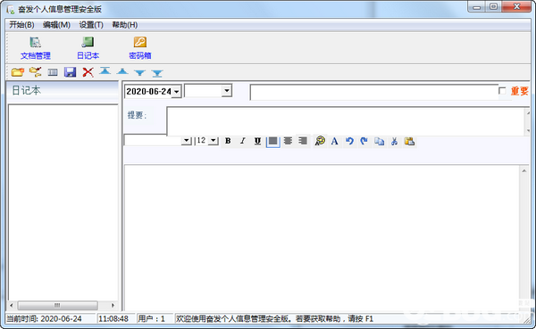Open the 密码箱 password box module
The height and width of the screenshot is (329, 536).
[140, 48]
